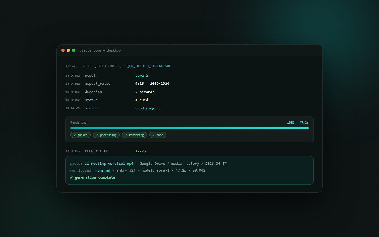Click the '5 seconds' duration value
The height and width of the screenshot is (237, 379).
point(145,92)
